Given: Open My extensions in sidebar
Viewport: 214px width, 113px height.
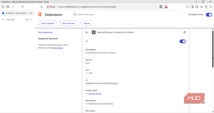Looking at the screenshot, I should pyautogui.click(x=46, y=32).
